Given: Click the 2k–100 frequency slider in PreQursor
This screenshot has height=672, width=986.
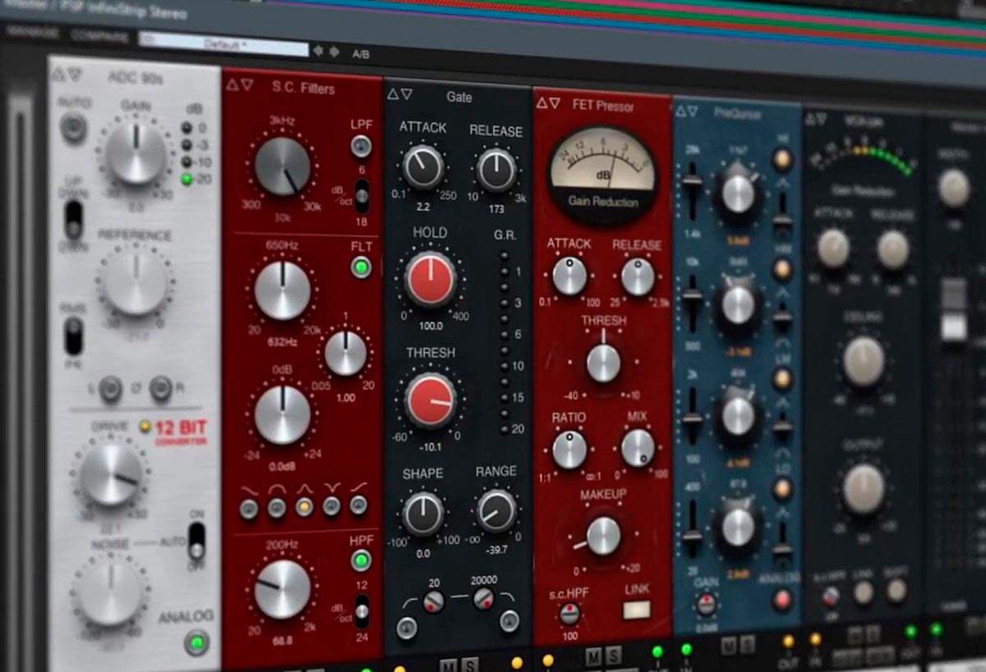Looking at the screenshot, I should [x=693, y=417].
